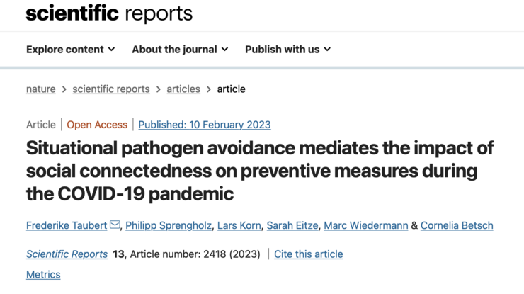
Task: Click author Marc Wiedermann's name
Action: (x=367, y=225)
